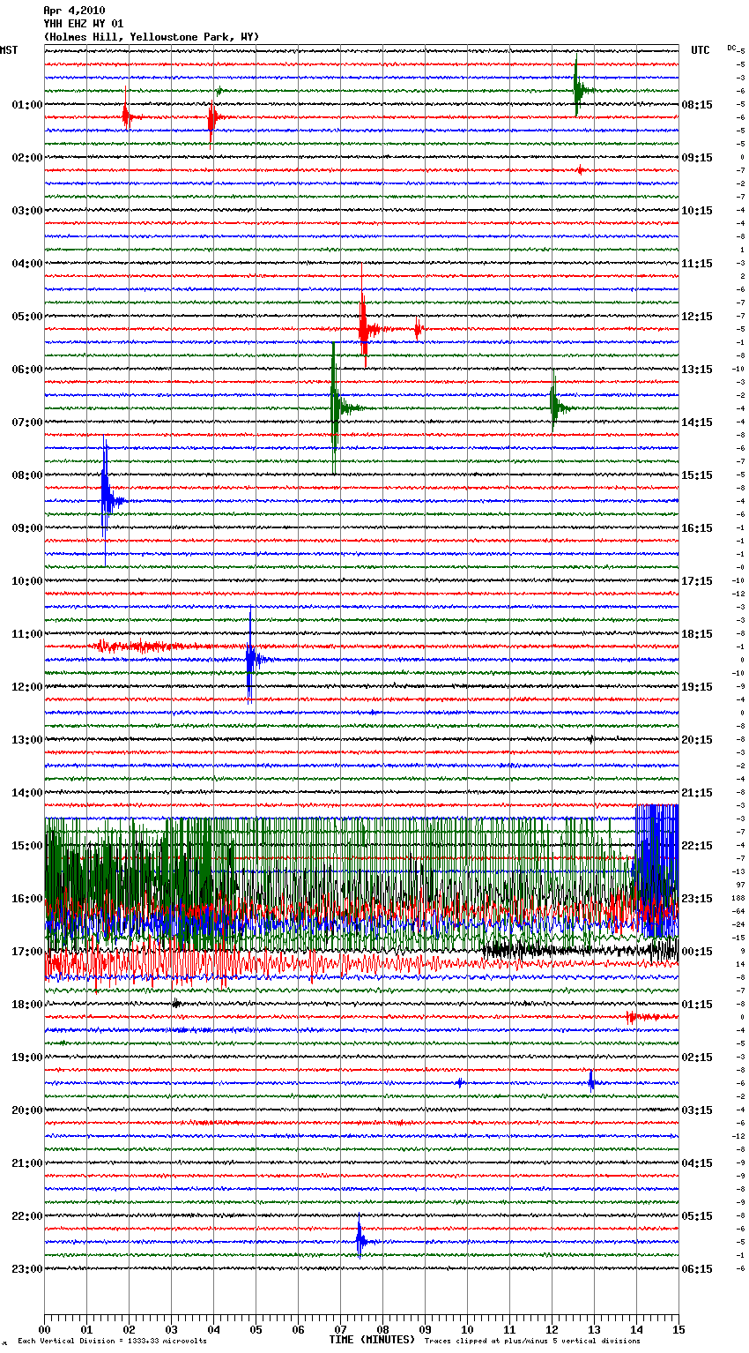This screenshot has width=749, height=1353.
Task: Click the "22:15" UTC time label
Action: point(697,846)
